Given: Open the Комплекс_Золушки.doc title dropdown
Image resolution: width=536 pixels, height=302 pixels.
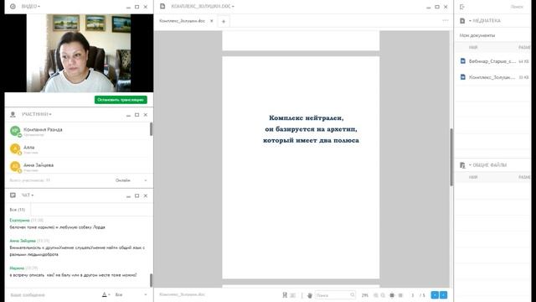Looking at the screenshot, I should (x=203, y=7).
